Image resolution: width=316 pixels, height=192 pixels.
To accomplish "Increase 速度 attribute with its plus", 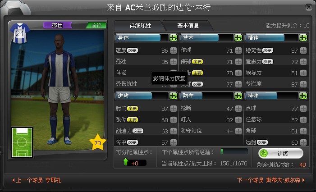I will 173,50.
